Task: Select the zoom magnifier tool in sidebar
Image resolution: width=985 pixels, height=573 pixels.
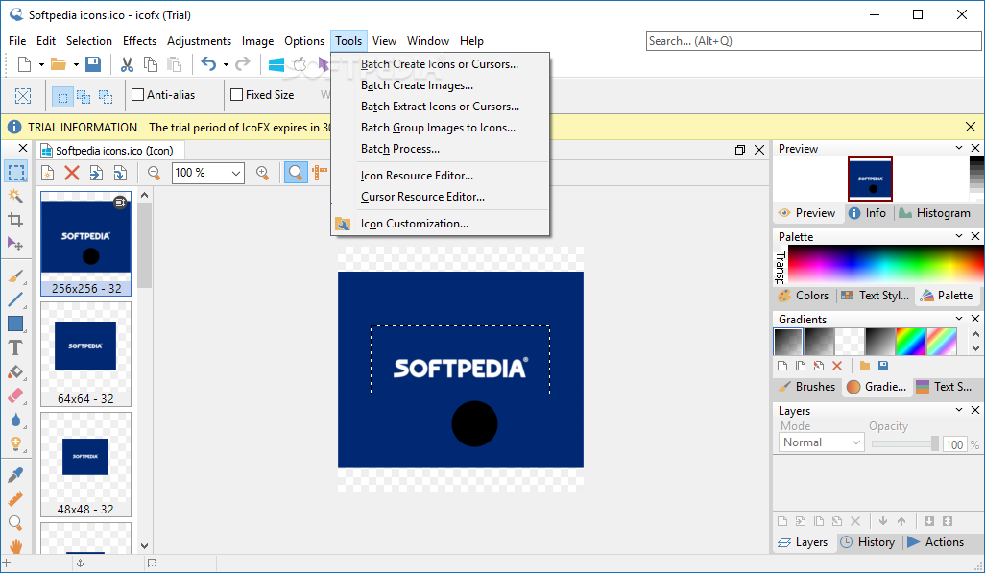Action: (x=15, y=523)
